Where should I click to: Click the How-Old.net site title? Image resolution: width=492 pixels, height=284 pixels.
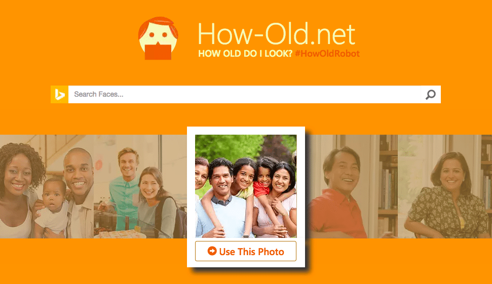click(x=277, y=34)
